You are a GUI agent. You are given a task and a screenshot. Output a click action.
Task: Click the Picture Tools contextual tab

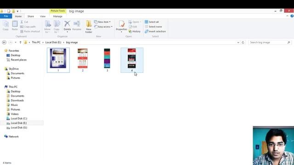pos(58,11)
